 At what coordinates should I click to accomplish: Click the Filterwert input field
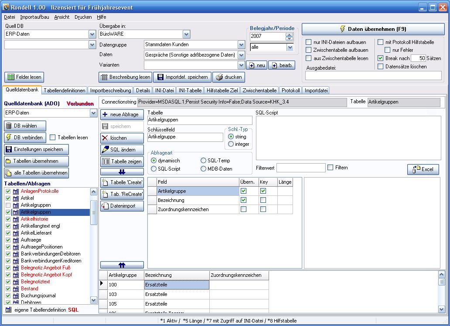301,168
